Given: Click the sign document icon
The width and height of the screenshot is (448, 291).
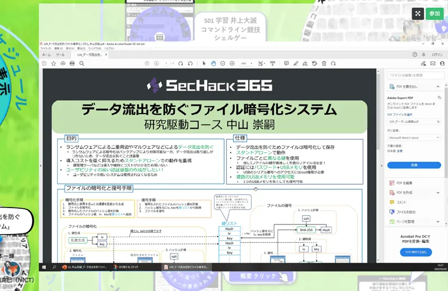Looking at the screenshot, I should 305,63.
